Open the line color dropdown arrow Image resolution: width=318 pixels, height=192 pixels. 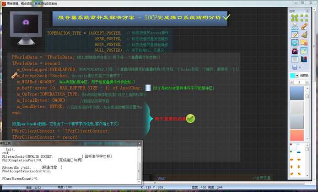[297, 76]
